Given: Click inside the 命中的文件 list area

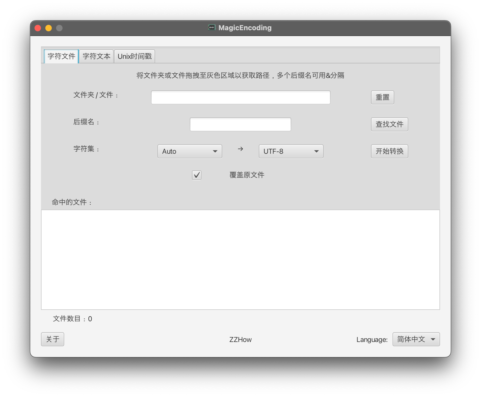Looking at the screenshot, I should [240, 260].
